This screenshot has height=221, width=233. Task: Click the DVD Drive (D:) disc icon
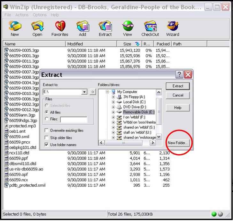(119, 107)
